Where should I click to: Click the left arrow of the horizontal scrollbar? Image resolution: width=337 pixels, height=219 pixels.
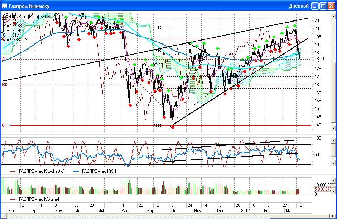tap(4, 216)
